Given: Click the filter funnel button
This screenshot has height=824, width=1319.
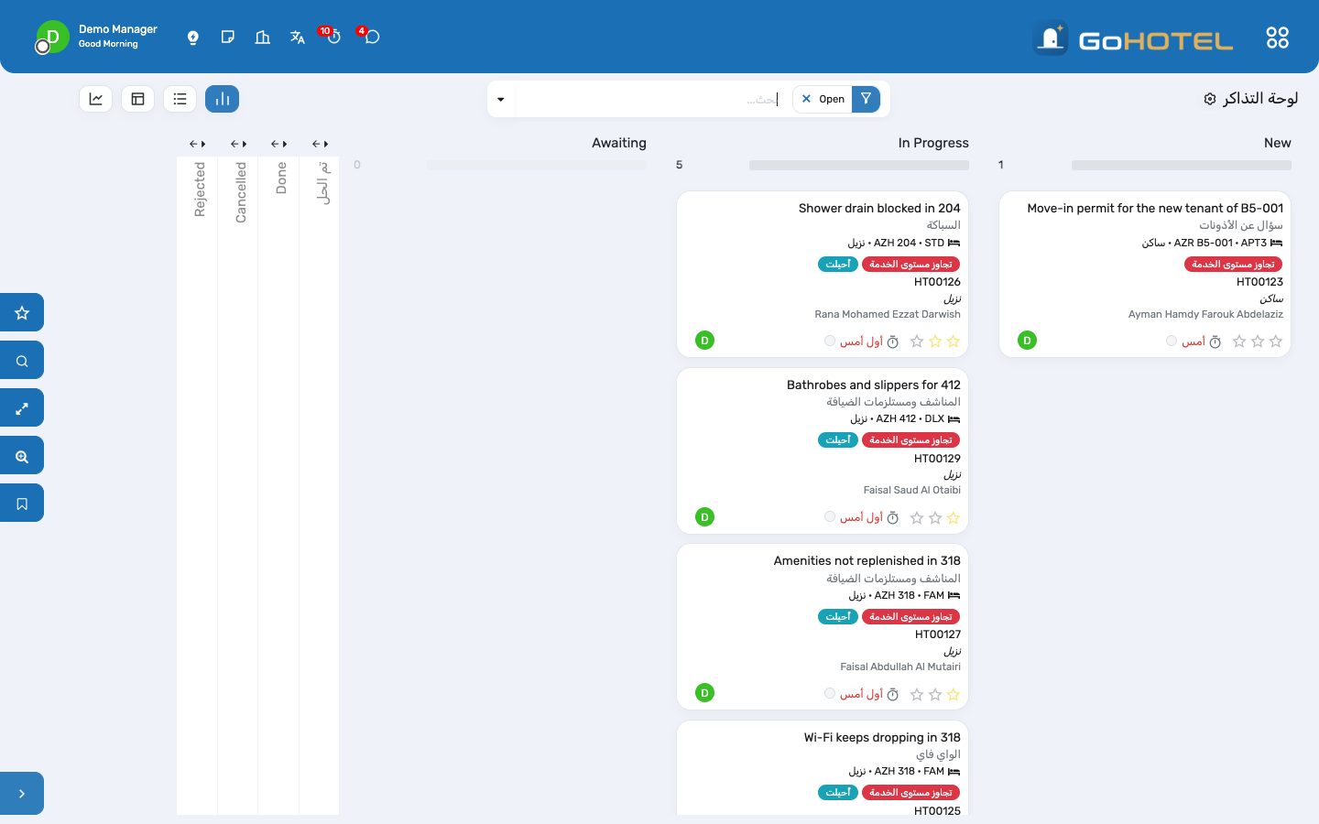Looking at the screenshot, I should [866, 99].
